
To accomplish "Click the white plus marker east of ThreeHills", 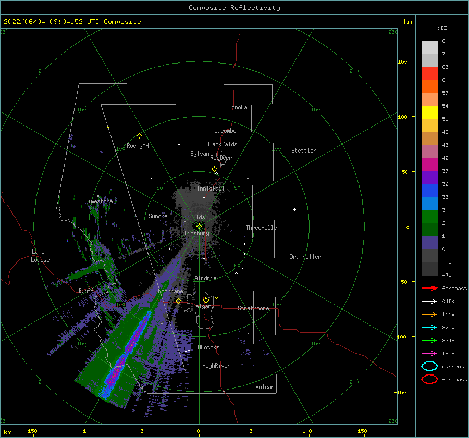I will click(294, 209).
